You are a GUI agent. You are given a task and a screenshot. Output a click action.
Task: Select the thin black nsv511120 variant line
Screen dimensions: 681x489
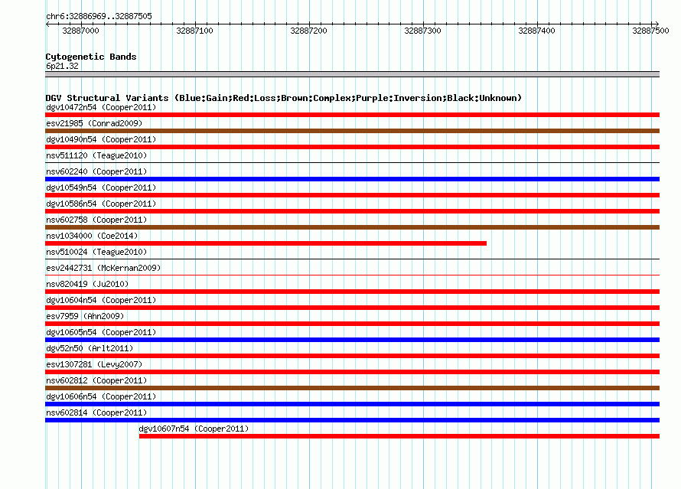(352, 163)
